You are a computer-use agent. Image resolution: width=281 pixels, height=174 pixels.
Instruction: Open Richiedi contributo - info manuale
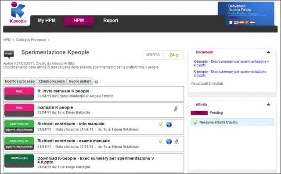point(71,124)
